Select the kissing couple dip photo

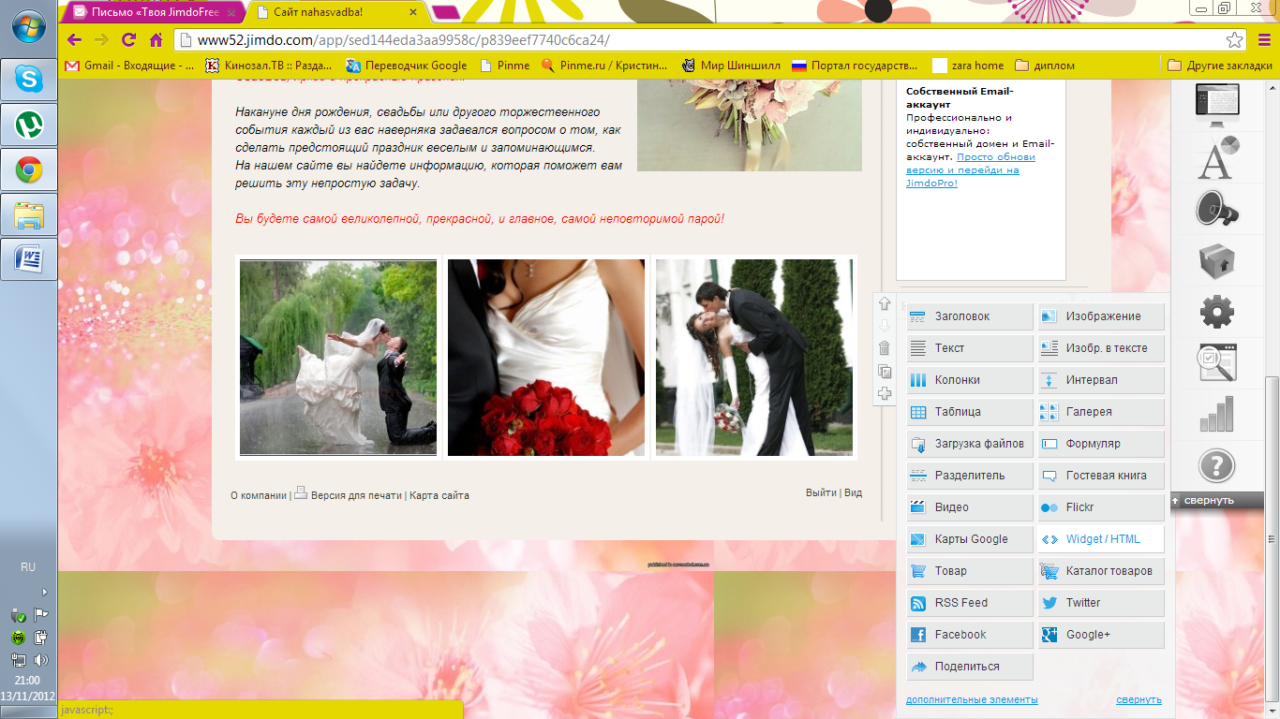(x=754, y=358)
